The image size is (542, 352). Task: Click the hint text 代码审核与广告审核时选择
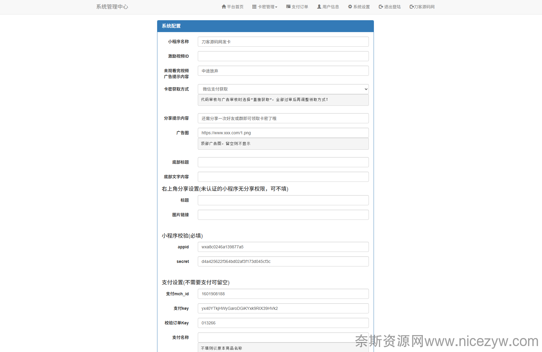264,100
